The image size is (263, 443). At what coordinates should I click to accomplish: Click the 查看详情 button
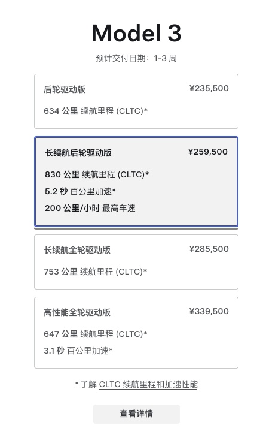pyautogui.click(x=136, y=414)
